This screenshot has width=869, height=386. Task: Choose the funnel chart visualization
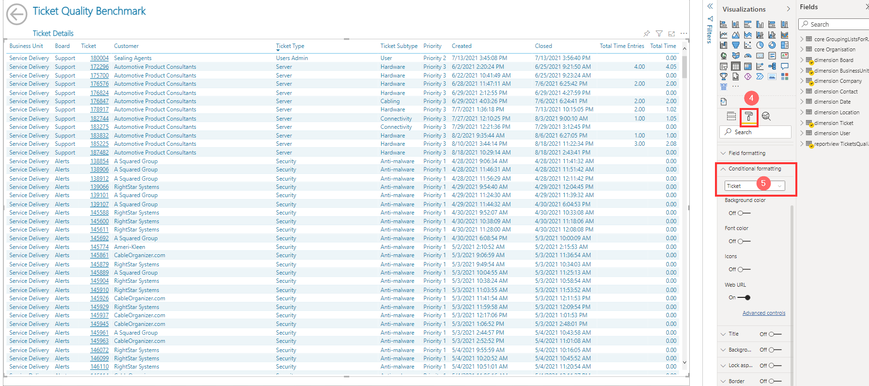tap(736, 45)
